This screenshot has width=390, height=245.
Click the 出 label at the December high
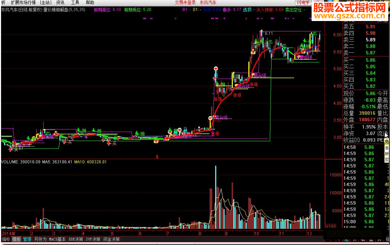tap(315, 33)
